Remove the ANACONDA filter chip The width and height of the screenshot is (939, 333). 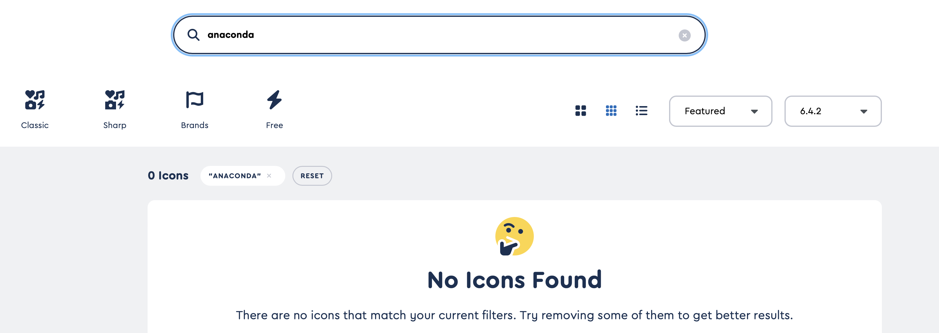[269, 176]
